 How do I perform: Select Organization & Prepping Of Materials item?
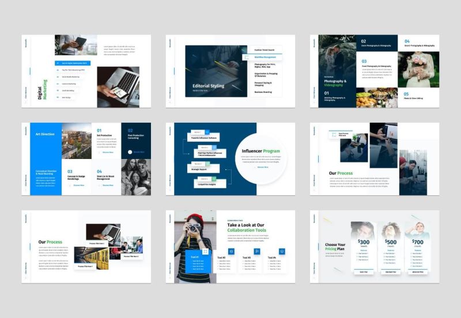pyautogui.click(x=266, y=75)
